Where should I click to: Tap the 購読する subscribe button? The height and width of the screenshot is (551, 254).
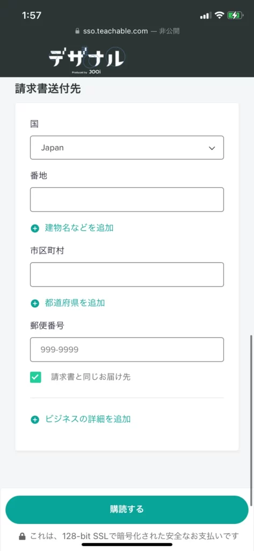127,510
